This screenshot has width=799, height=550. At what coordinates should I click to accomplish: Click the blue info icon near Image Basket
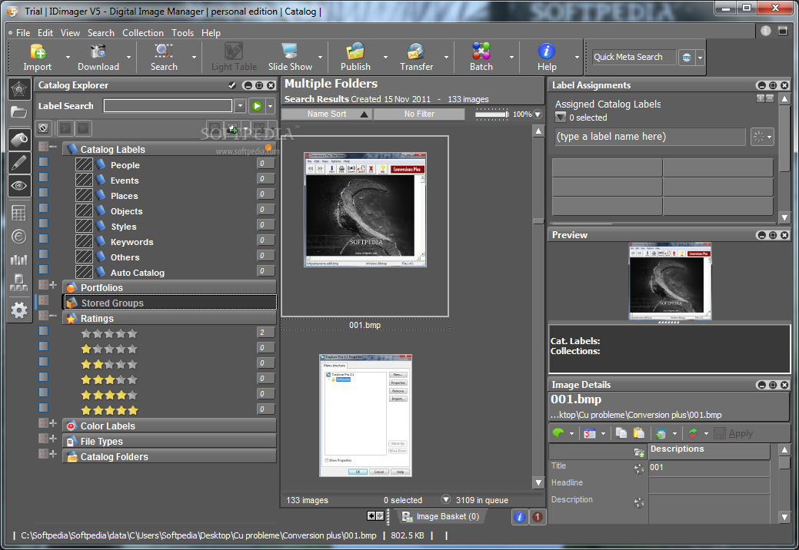coord(519,517)
